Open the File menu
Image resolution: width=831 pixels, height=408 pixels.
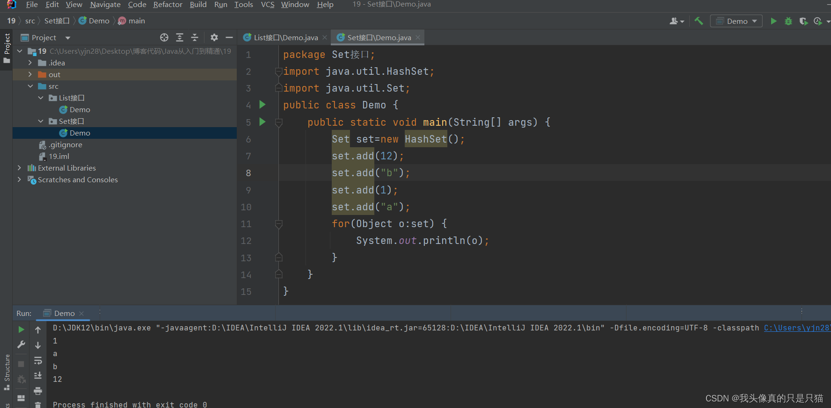[32, 5]
